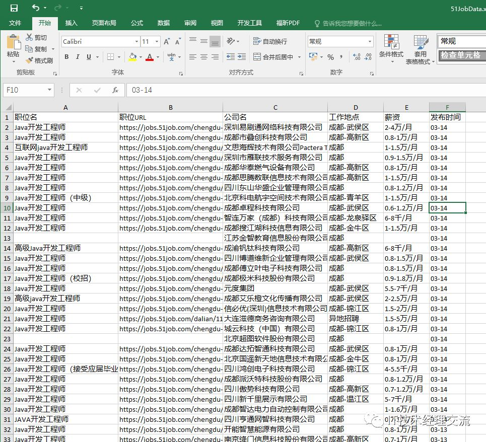Open 套用表格格式 table format gallery
Screen dimensions: 486x442
tap(421, 49)
